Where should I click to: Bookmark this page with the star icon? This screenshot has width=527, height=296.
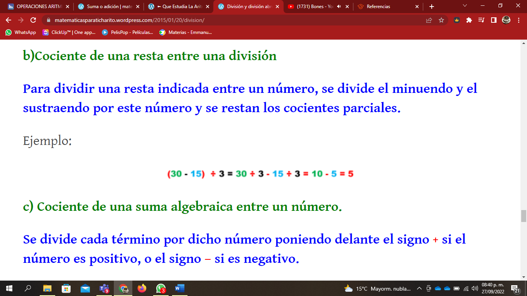click(x=441, y=20)
